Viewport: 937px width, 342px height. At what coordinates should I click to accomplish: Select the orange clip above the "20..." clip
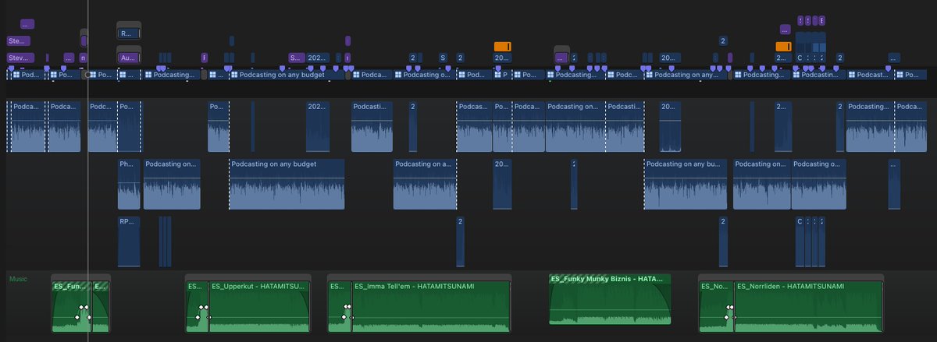(x=502, y=47)
